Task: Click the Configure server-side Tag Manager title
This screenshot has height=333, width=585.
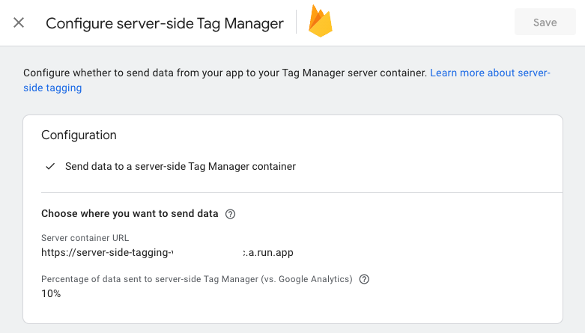Action: point(165,23)
